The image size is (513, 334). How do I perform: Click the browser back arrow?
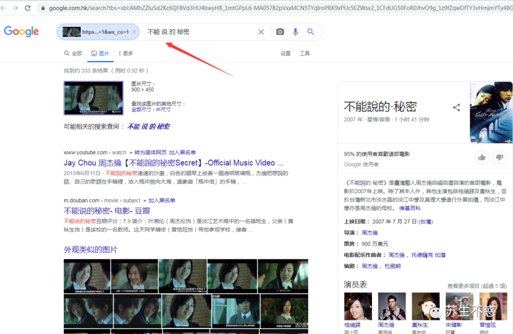4,8
